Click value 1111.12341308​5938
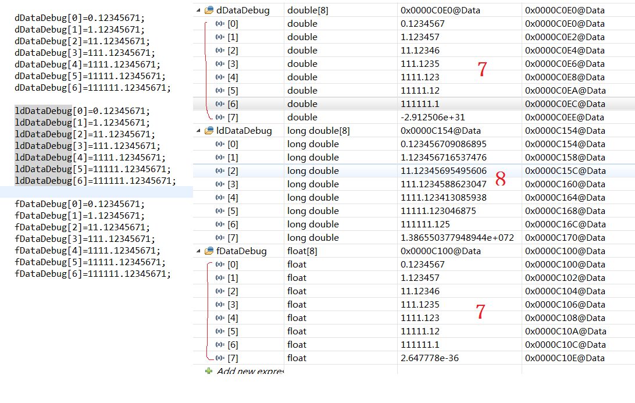 pyautogui.click(x=444, y=197)
